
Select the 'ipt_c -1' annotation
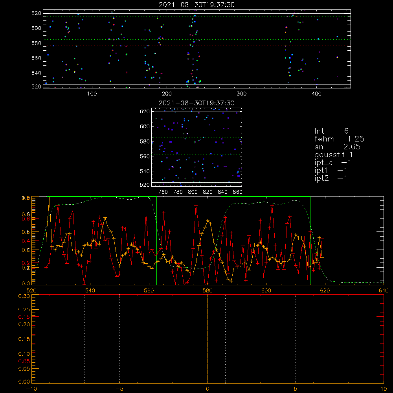(333, 163)
